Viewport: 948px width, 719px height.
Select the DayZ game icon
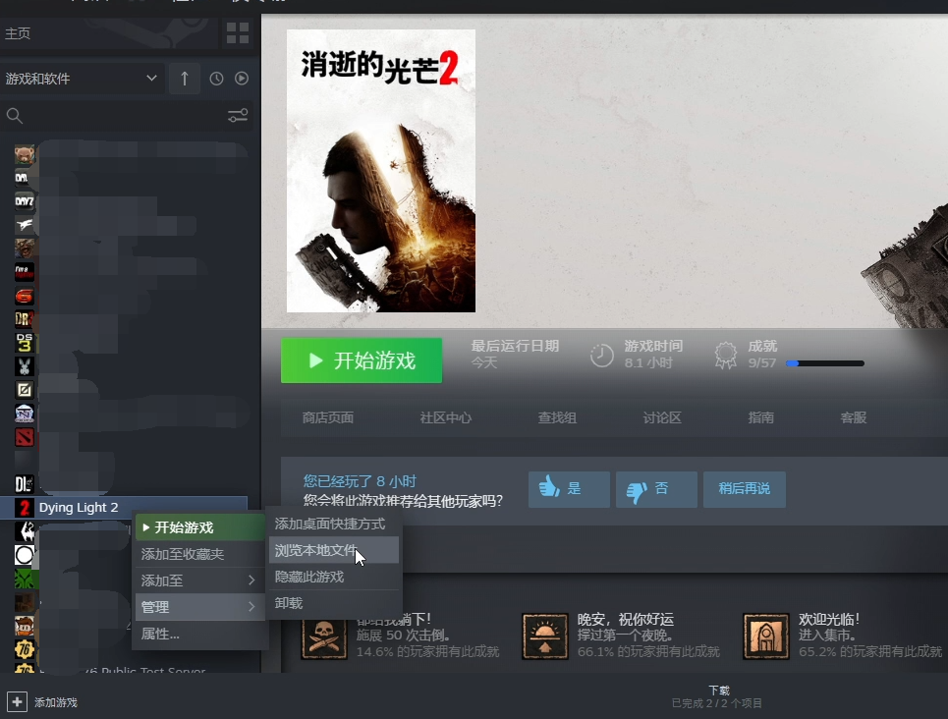pyautogui.click(x=25, y=201)
